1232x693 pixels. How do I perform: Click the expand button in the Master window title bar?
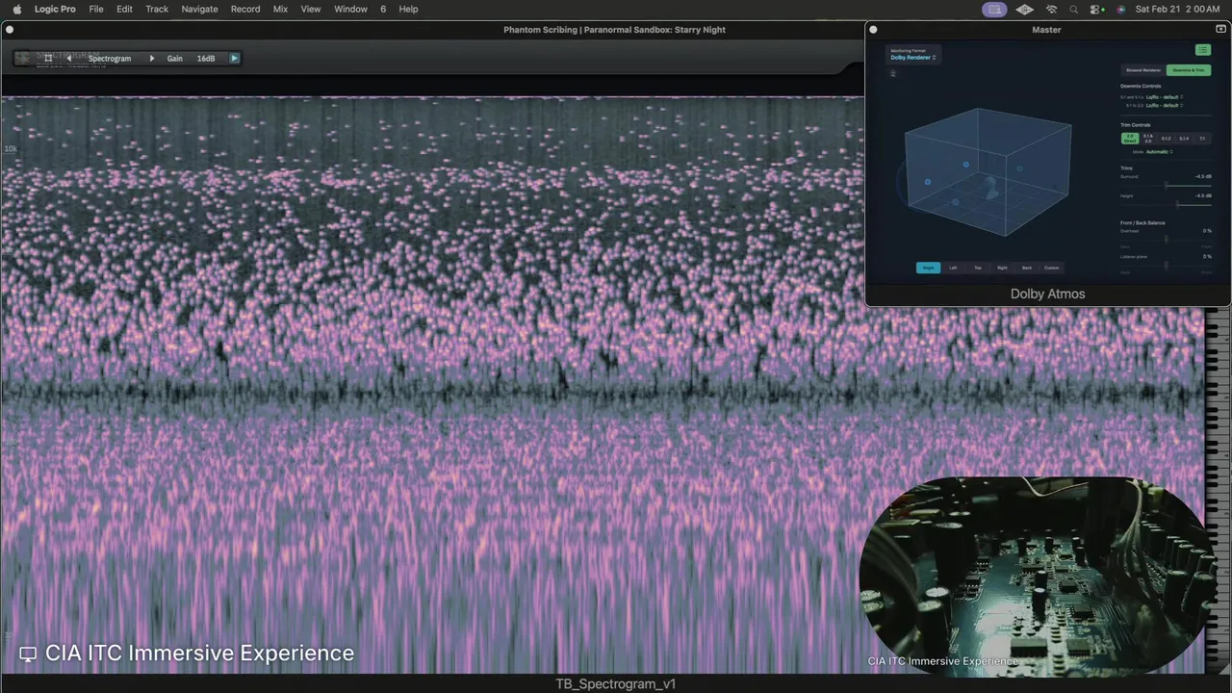[x=1220, y=29]
